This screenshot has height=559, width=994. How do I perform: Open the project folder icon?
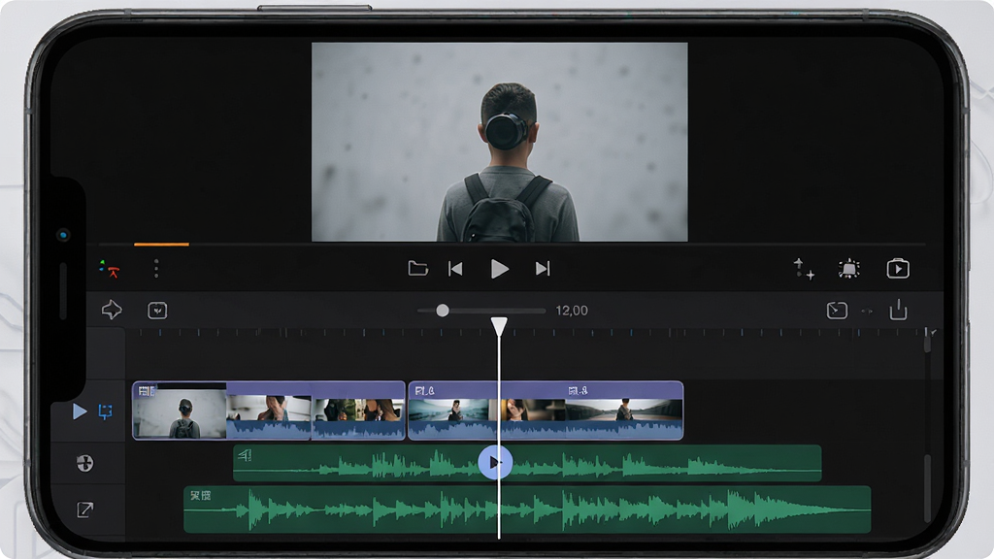(417, 269)
